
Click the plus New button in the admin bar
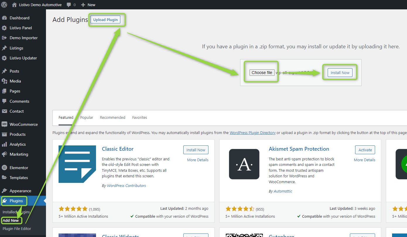tap(88, 5)
